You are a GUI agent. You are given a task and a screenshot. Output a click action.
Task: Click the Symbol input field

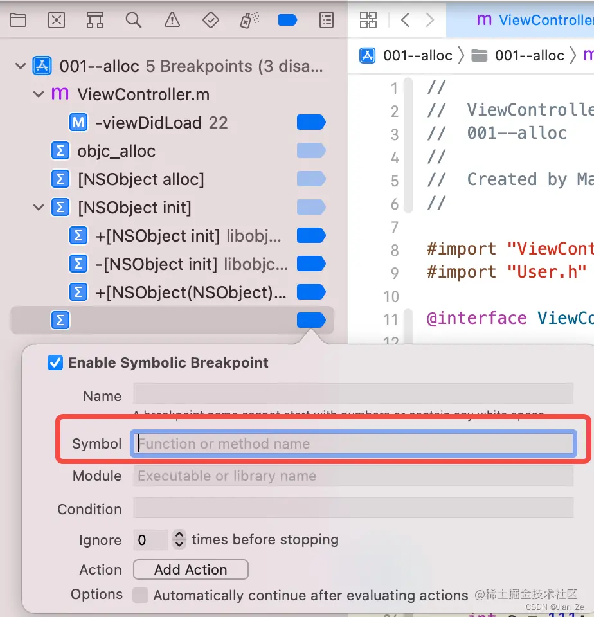pyautogui.click(x=354, y=443)
